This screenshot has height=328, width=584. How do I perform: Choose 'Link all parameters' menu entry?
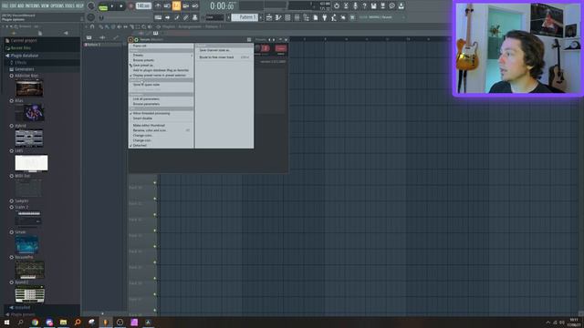point(162,99)
